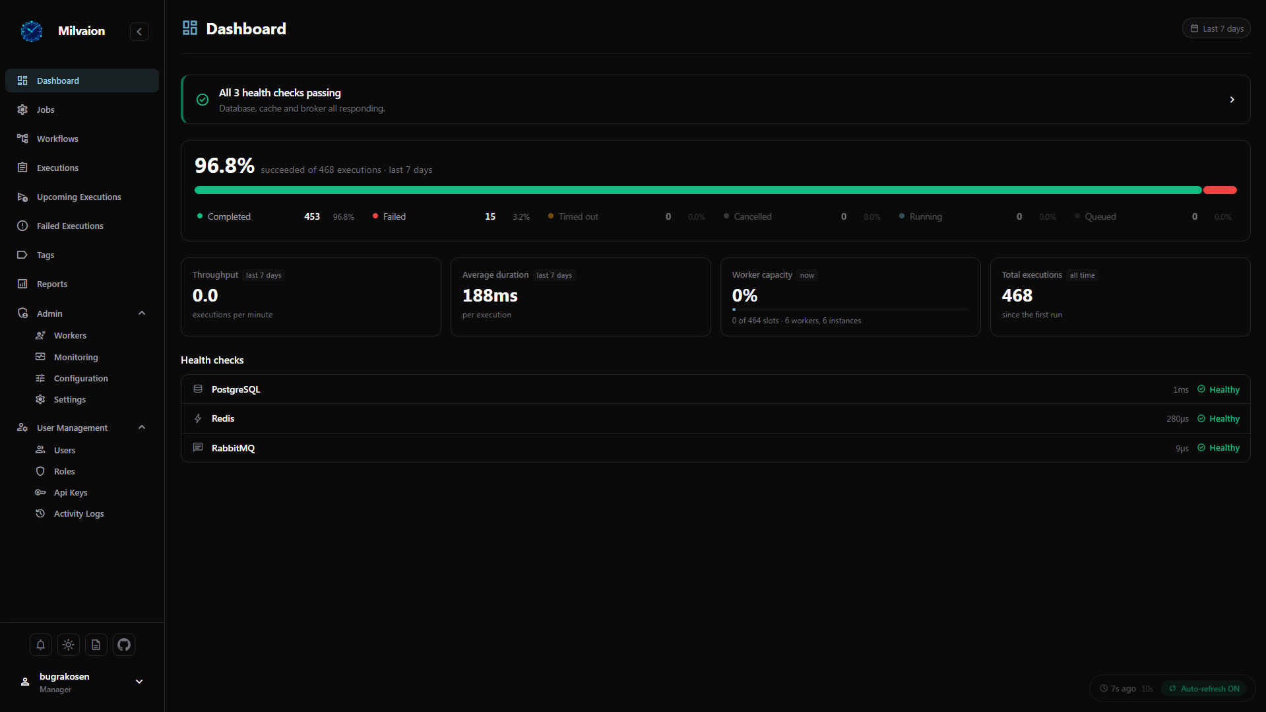The height and width of the screenshot is (712, 1266).
Task: Click the RabbitMQ message icon
Action: point(198,447)
